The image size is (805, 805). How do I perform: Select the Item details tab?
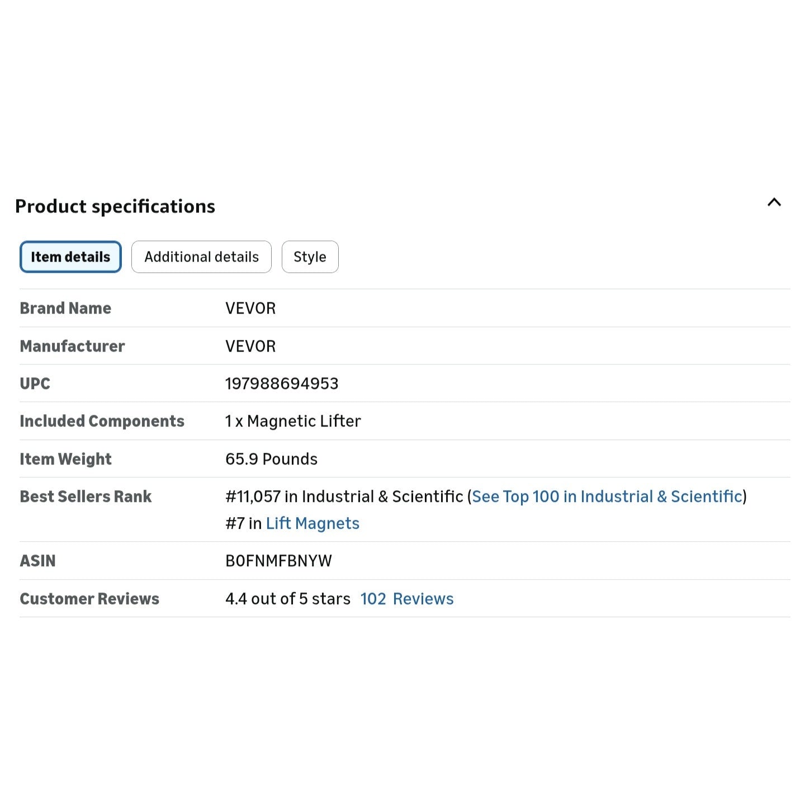70,257
